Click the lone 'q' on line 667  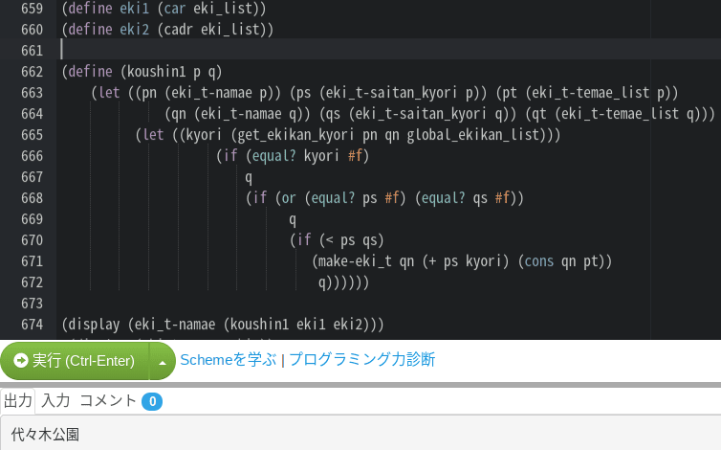(x=249, y=178)
